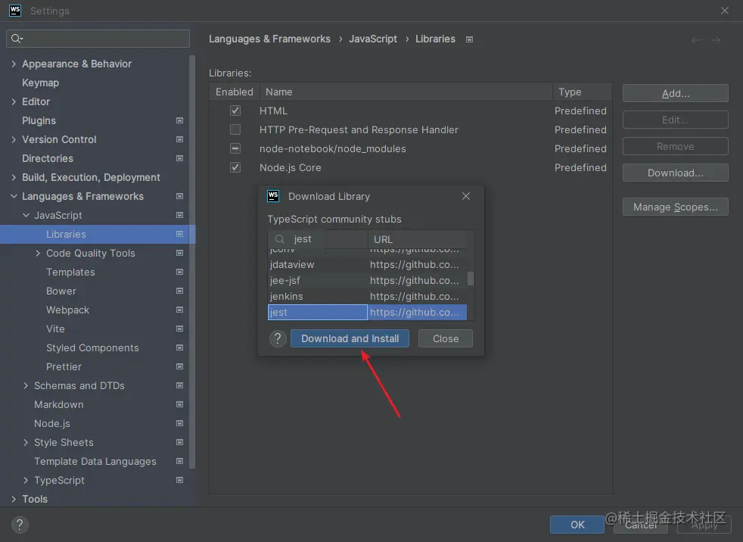The image size is (743, 542).
Task: Click the project-level icon next to Version Control
Action: [x=179, y=139]
